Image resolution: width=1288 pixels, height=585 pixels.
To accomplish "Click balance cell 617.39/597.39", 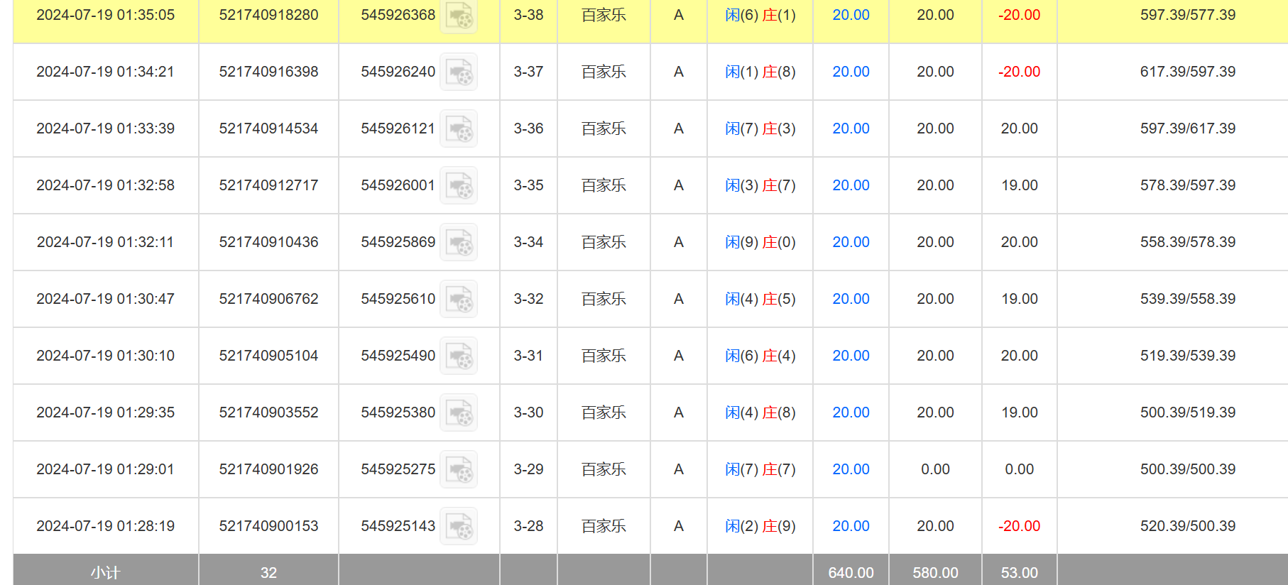I will point(1187,72).
